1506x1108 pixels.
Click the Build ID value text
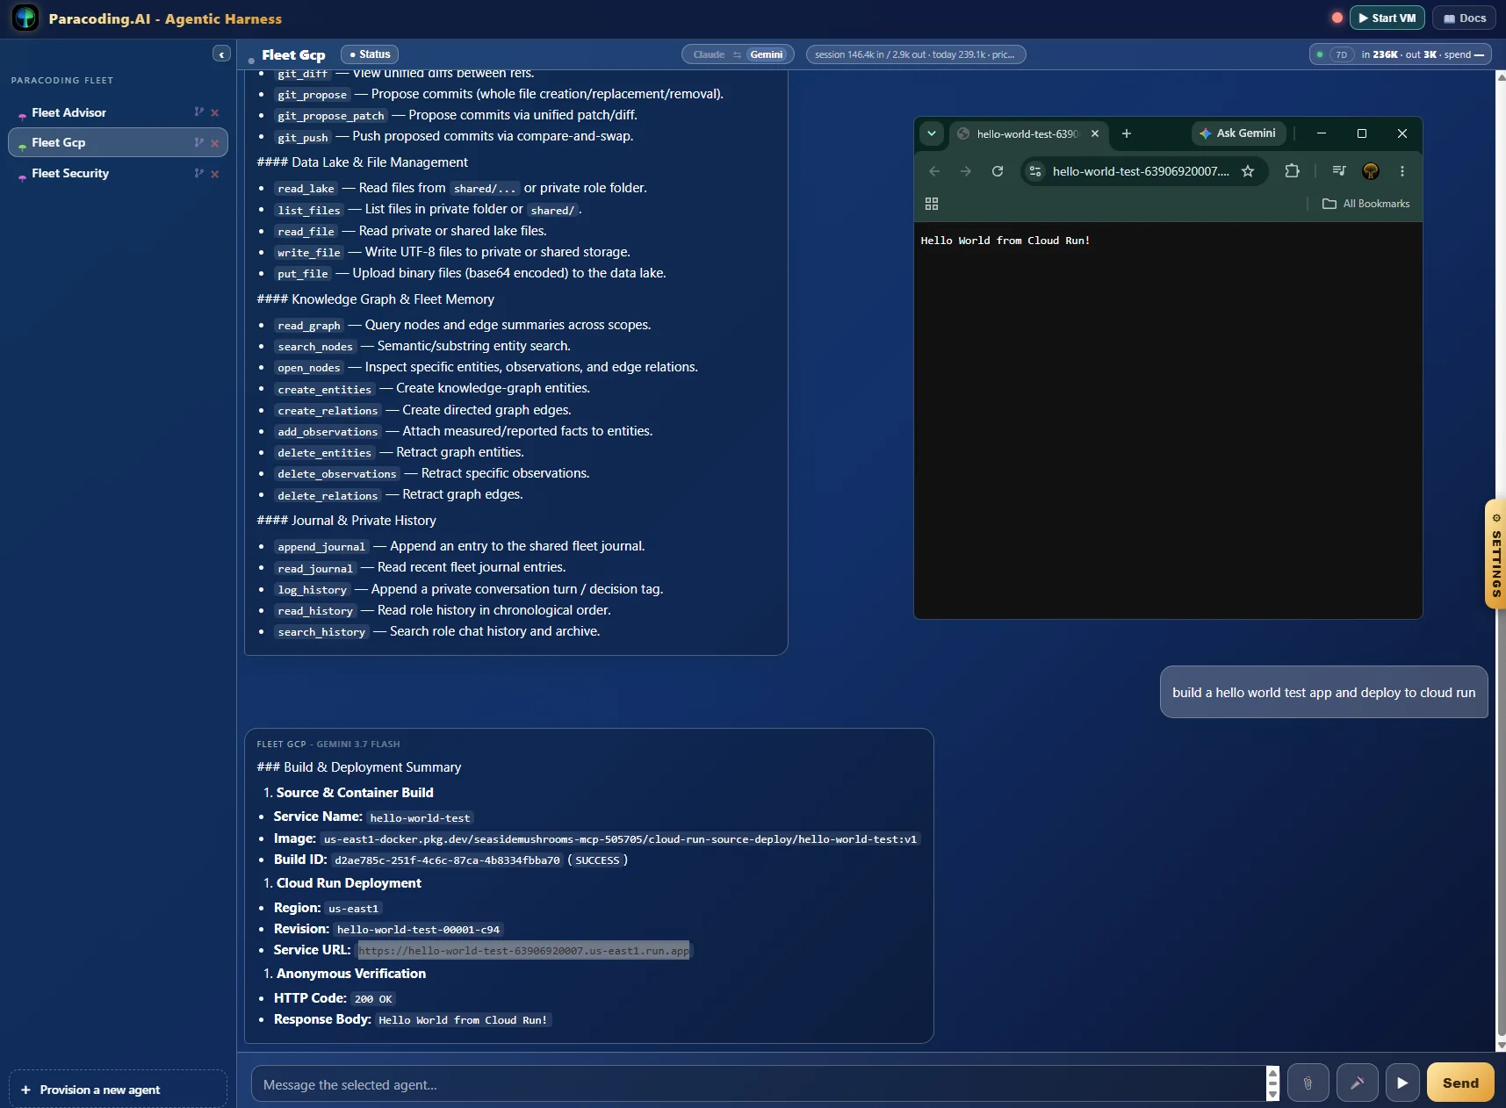pyautogui.click(x=447, y=860)
